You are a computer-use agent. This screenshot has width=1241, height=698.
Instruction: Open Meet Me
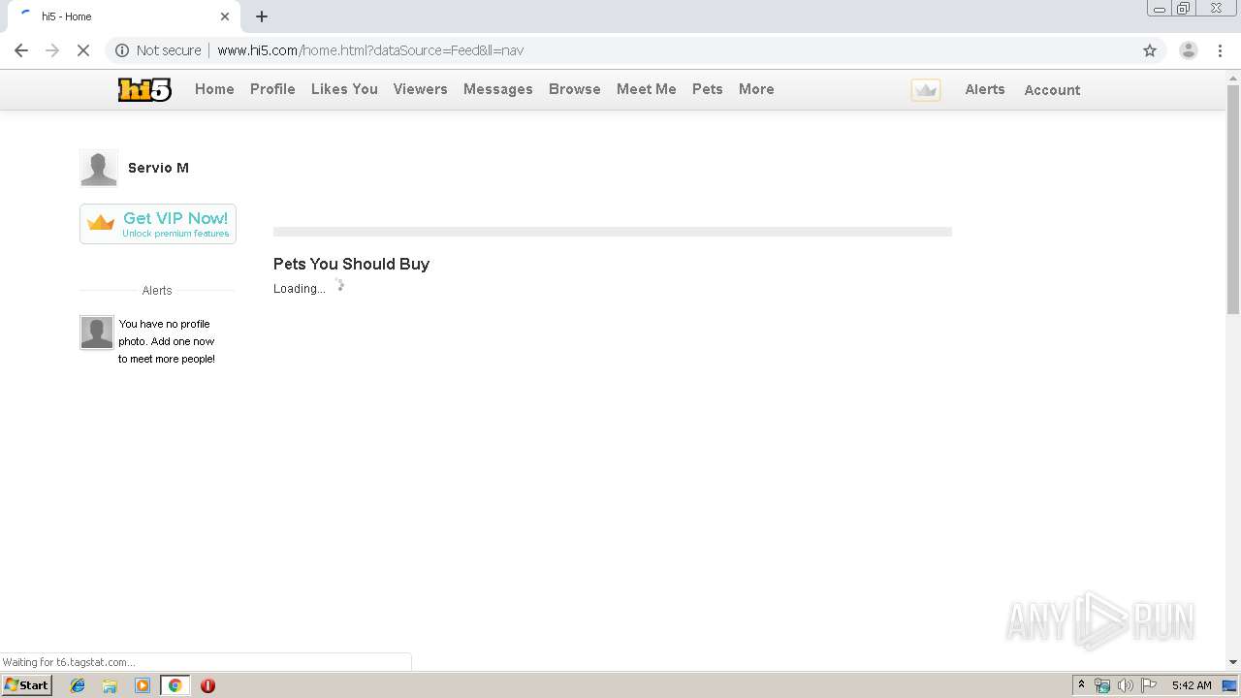(x=647, y=89)
